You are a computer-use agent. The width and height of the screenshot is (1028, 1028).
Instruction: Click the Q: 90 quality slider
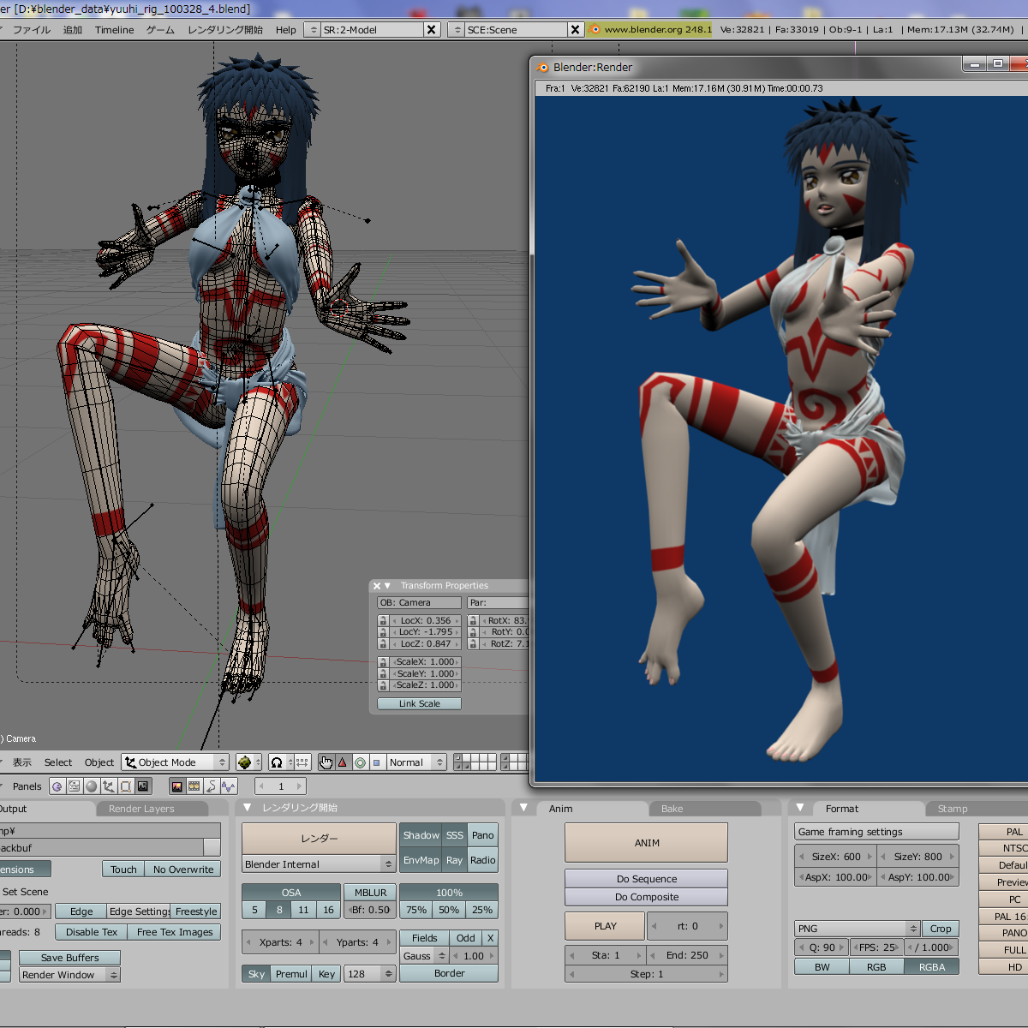[822, 947]
